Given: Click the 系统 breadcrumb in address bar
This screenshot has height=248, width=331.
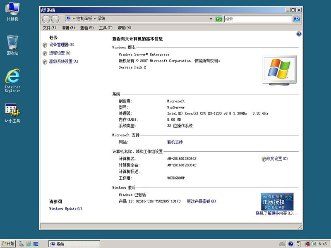Looking at the screenshot, I should pyautogui.click(x=101, y=19).
